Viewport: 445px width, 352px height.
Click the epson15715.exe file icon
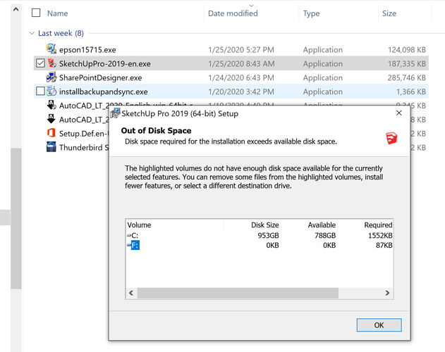coord(51,49)
